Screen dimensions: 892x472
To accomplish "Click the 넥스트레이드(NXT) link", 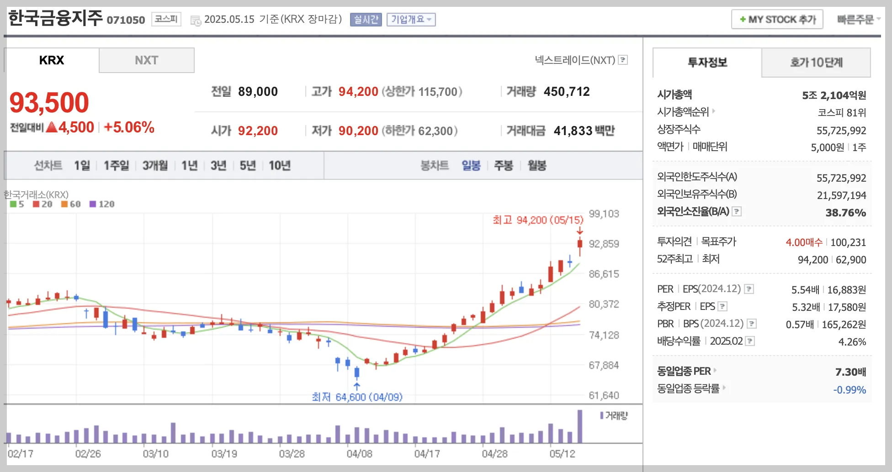I will pyautogui.click(x=575, y=60).
